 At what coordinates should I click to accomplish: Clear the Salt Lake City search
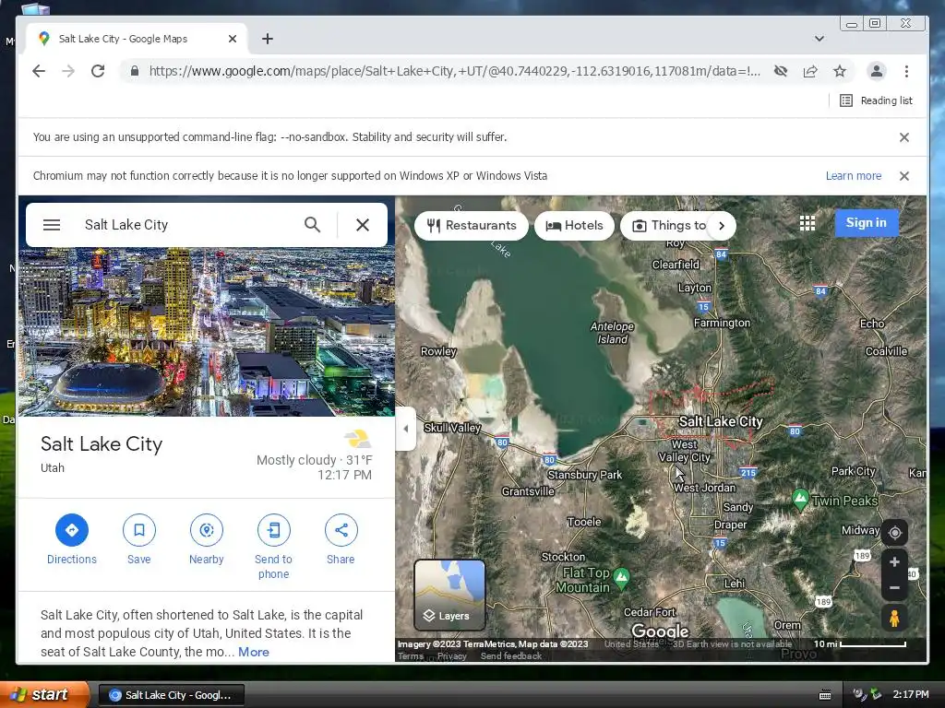click(362, 225)
